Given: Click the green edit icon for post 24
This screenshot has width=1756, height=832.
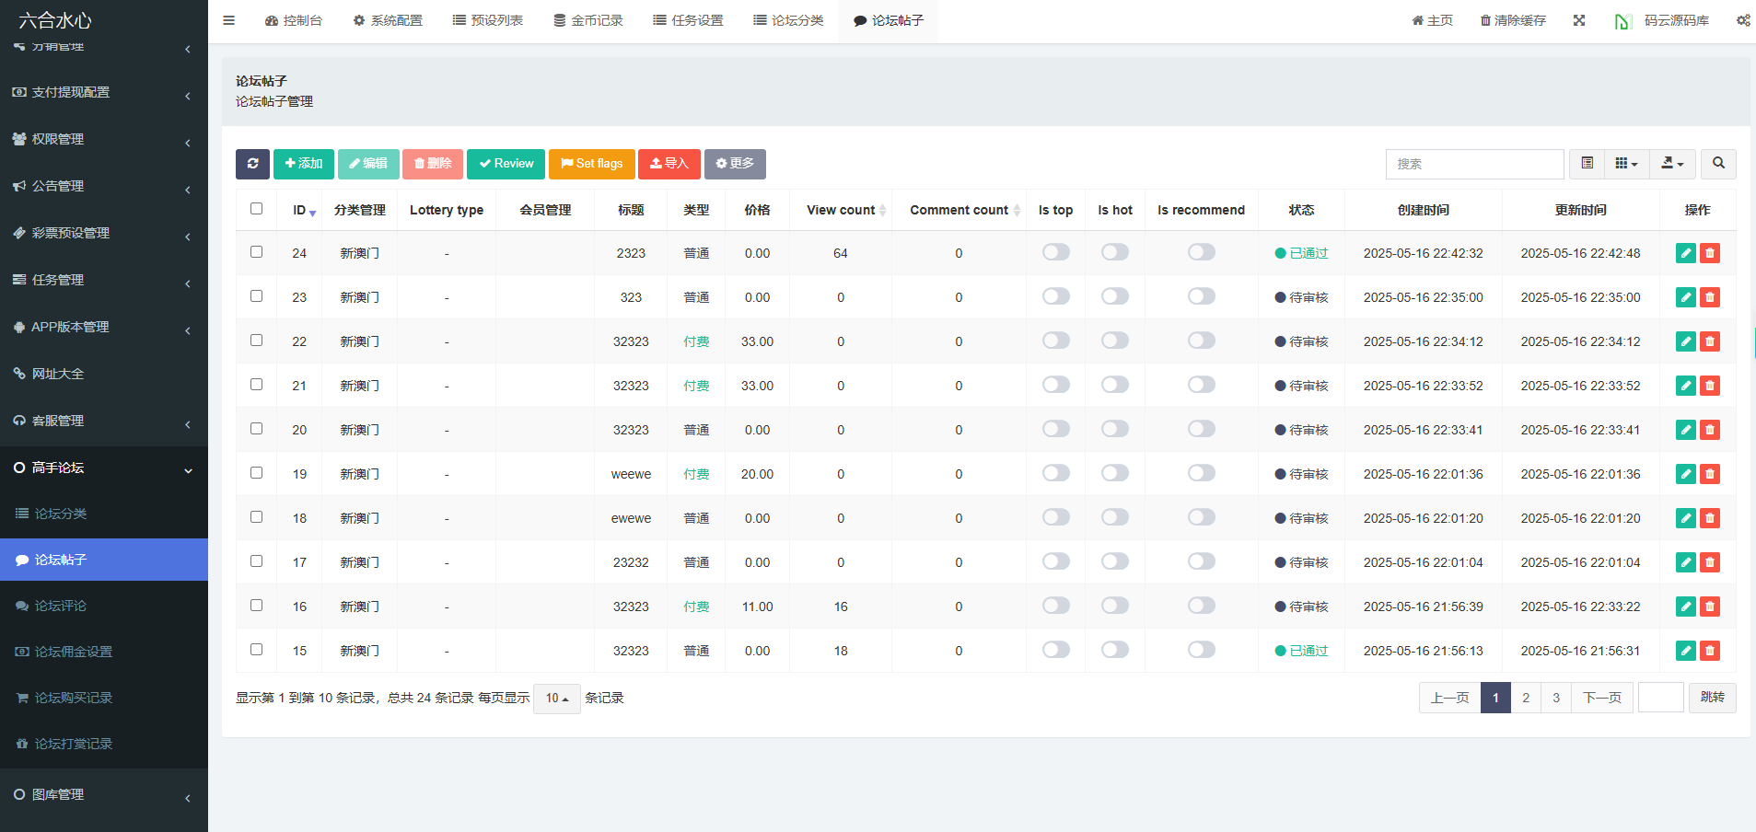Looking at the screenshot, I should click(x=1685, y=253).
